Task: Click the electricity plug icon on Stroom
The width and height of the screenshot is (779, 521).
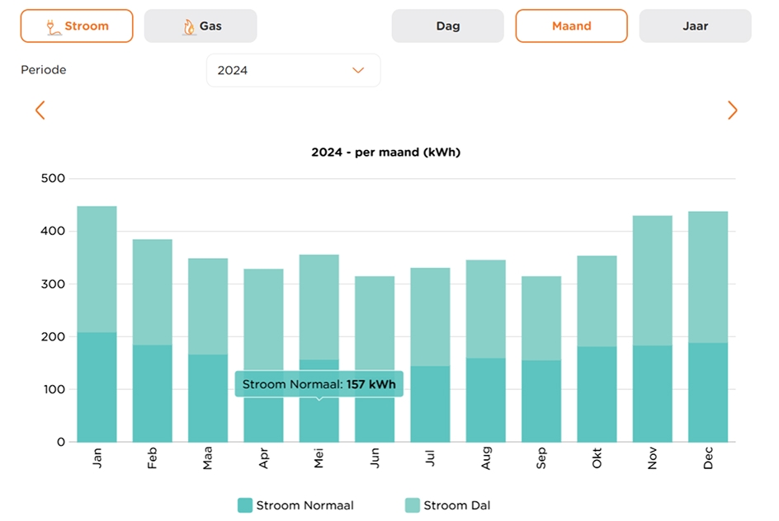Action: point(53,26)
